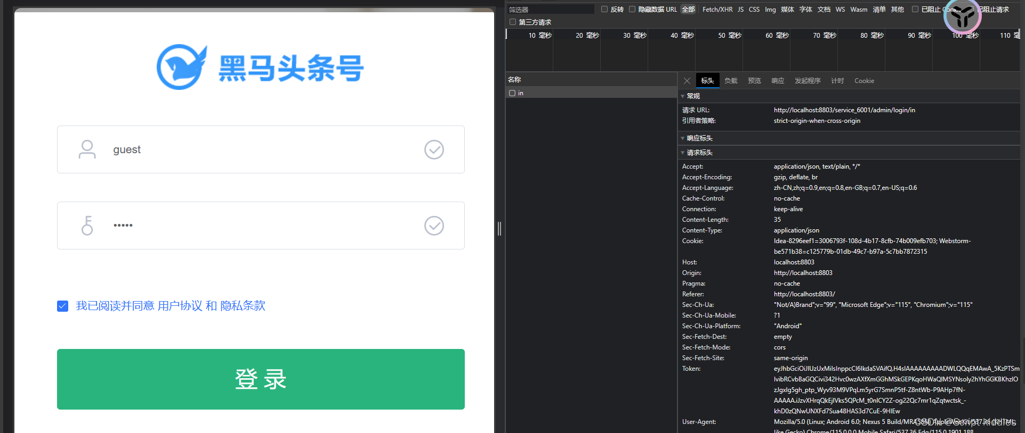Click the 10 毫秒 timeline marker

click(x=540, y=35)
